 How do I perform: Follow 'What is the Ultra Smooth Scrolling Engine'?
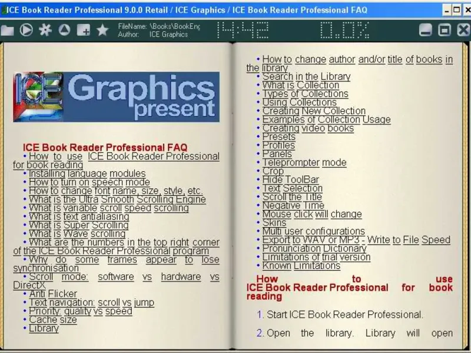(117, 199)
